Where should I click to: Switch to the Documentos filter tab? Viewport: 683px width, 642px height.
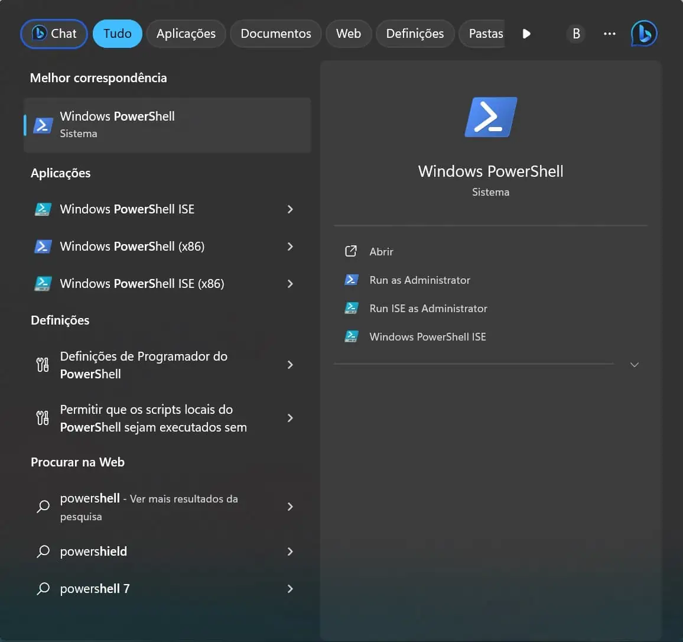click(x=275, y=34)
